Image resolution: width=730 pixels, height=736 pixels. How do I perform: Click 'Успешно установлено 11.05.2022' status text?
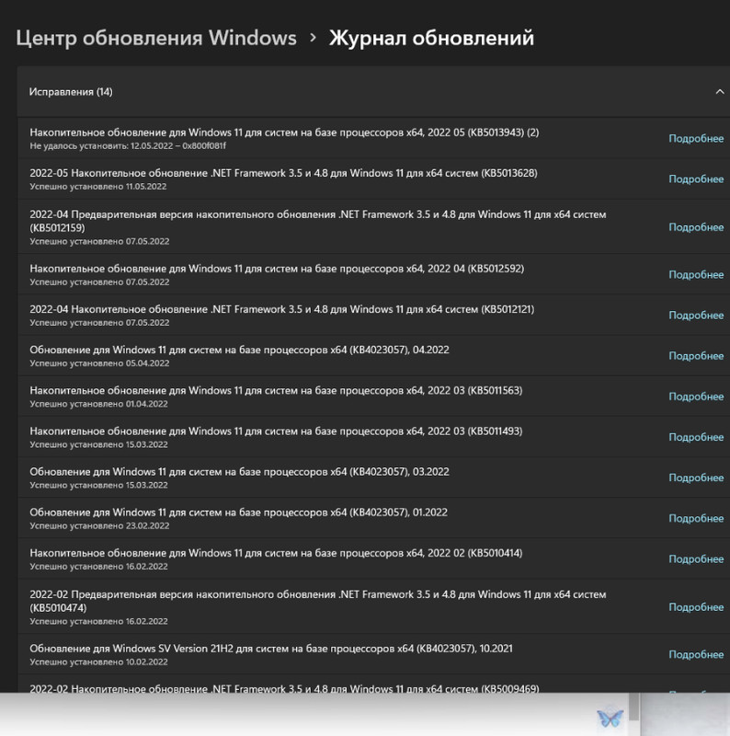[x=98, y=187]
